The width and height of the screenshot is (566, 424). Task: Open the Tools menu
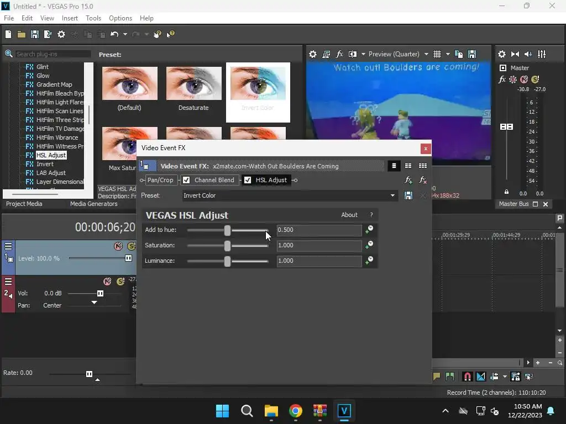[93, 18]
